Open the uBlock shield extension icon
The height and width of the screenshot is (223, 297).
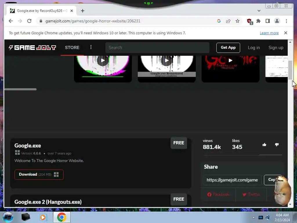250,21
